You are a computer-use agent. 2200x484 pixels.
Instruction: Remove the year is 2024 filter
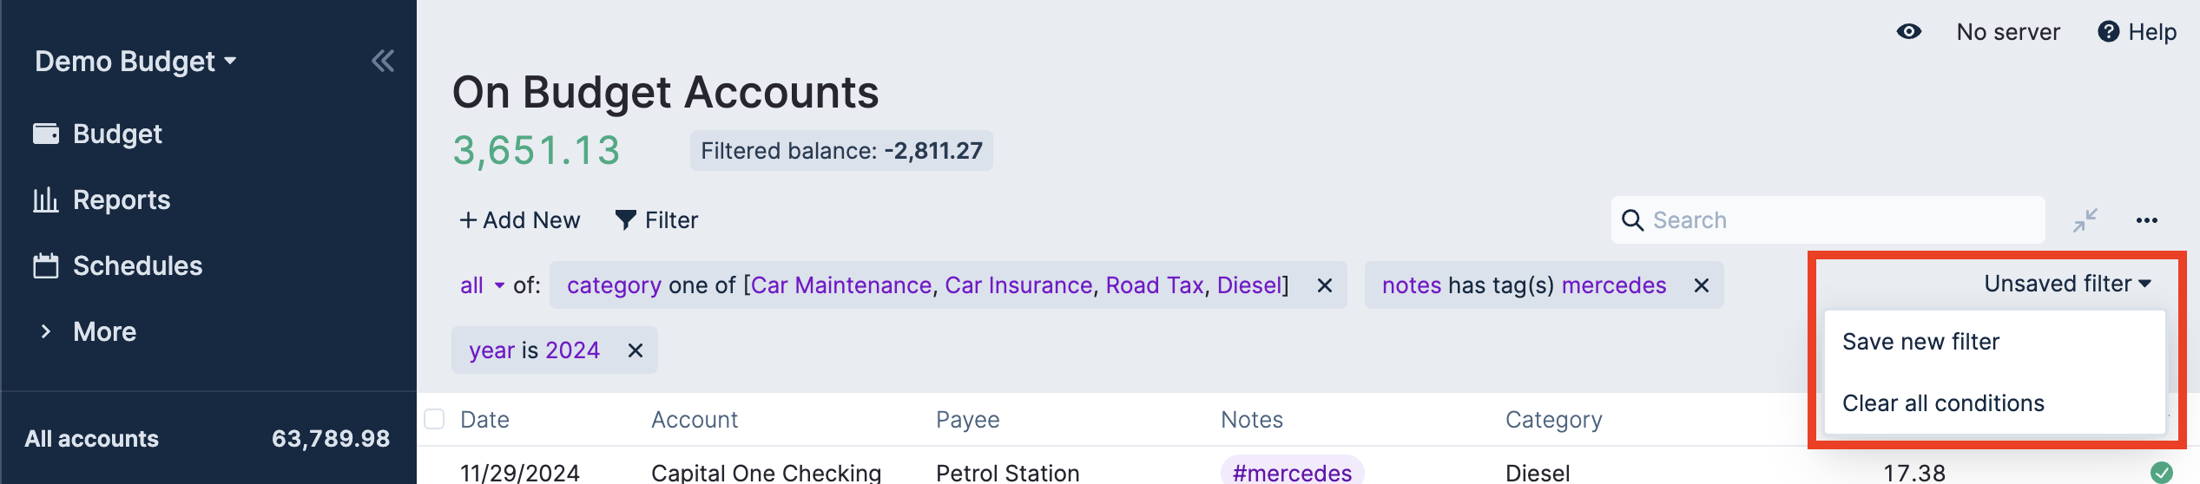click(x=636, y=350)
